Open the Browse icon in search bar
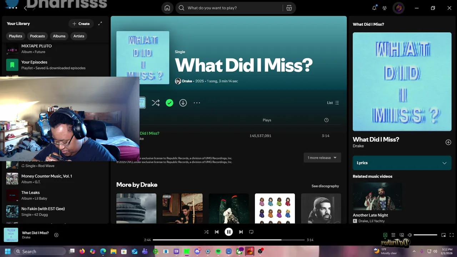The width and height of the screenshot is (457, 257). (289, 8)
